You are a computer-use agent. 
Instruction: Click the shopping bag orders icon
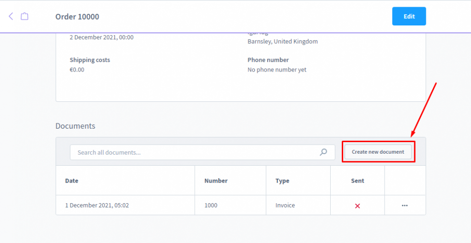[x=25, y=16]
